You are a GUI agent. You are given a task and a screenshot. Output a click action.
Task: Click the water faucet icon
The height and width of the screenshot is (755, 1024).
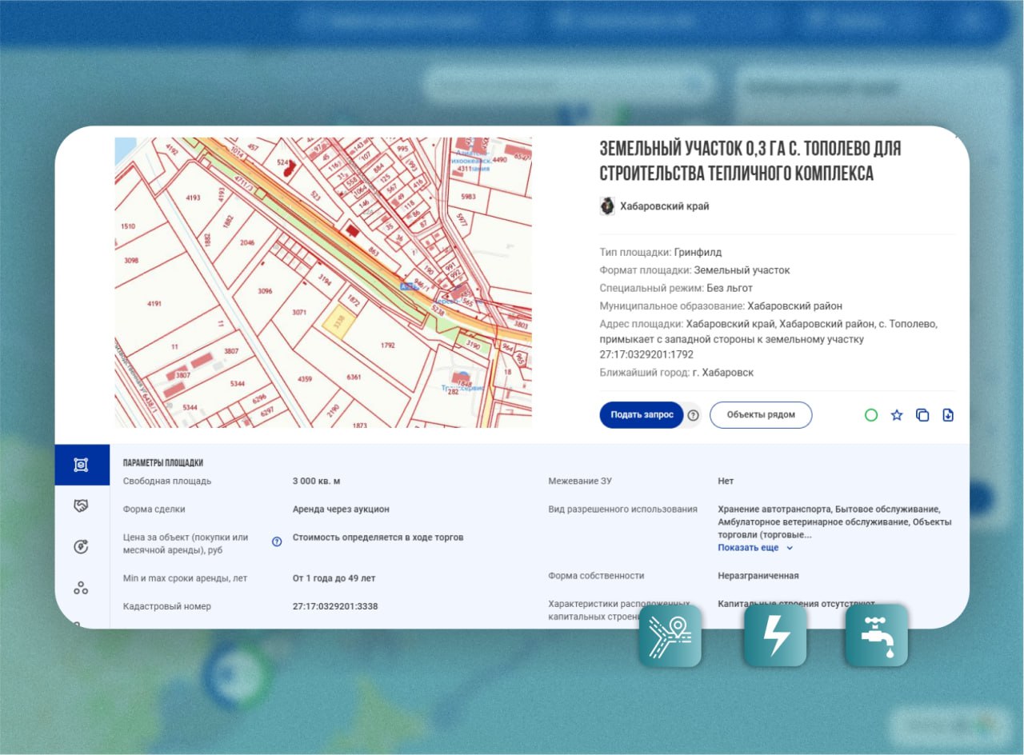pos(877,636)
